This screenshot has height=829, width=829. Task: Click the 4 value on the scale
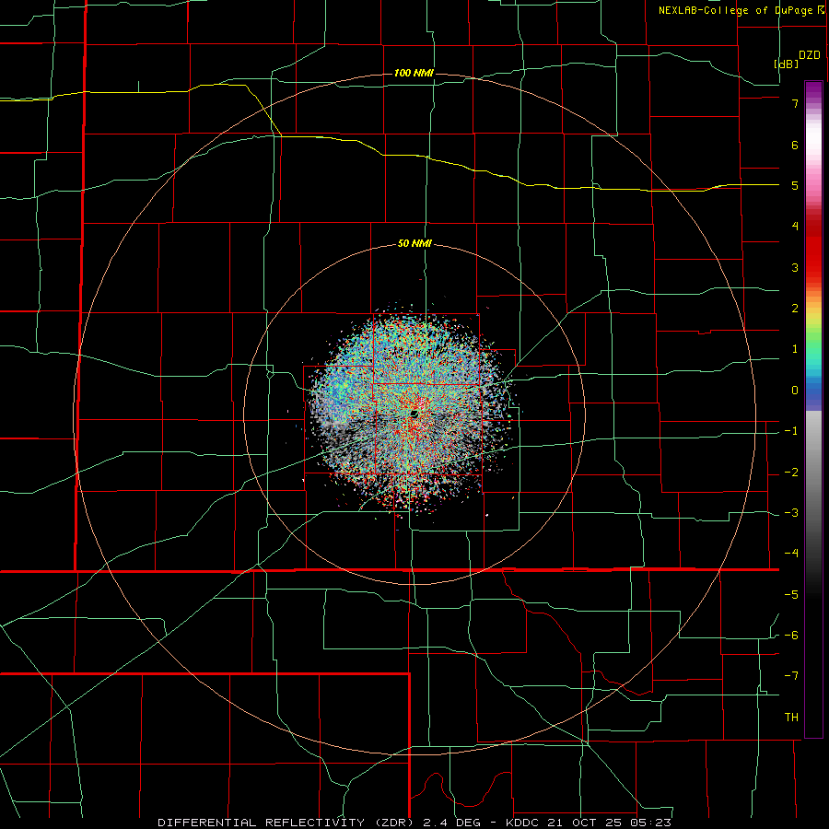point(795,227)
